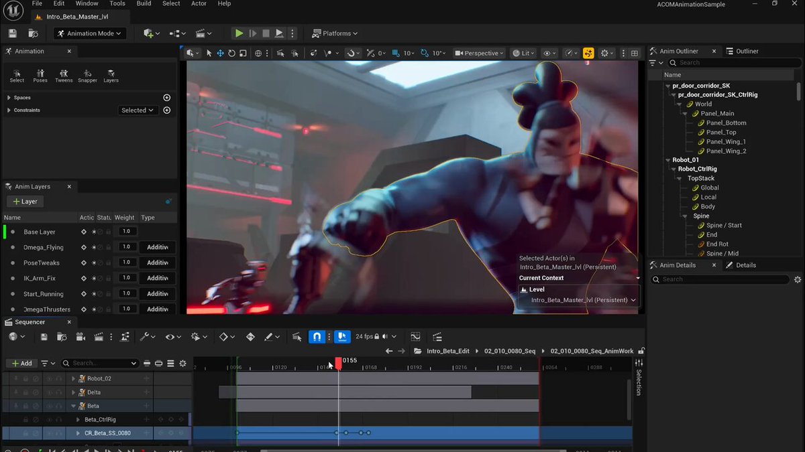Toggle the Base Layer active diamond

pos(84,232)
